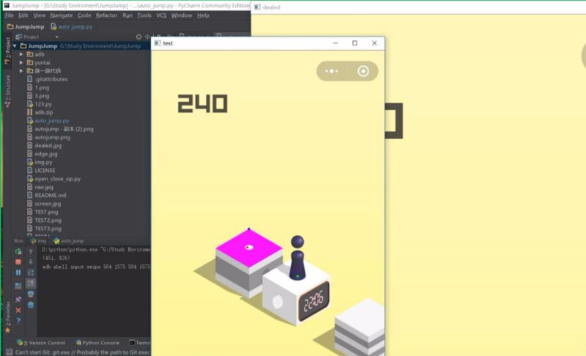Click auto_jump.py breadcrumb in navigation bar
Image resolution: width=586 pixels, height=356 pixels.
[71, 26]
